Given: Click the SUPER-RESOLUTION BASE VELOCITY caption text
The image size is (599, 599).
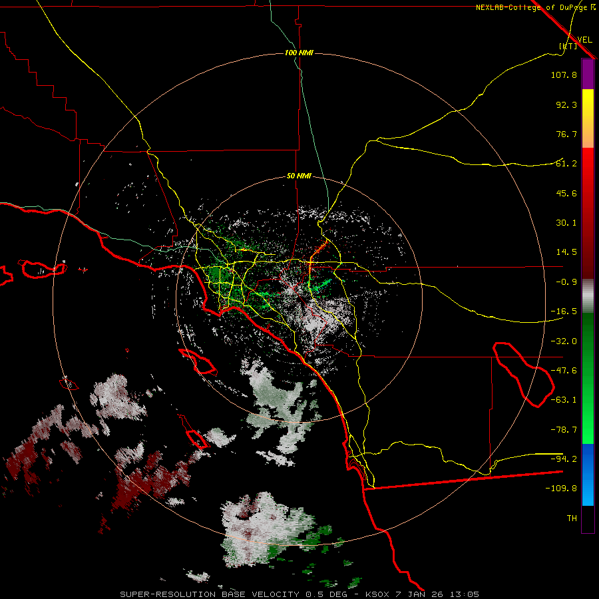Looking at the screenshot, I should (210, 594).
